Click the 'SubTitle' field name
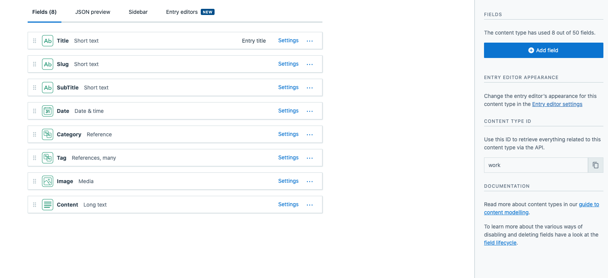 click(68, 88)
